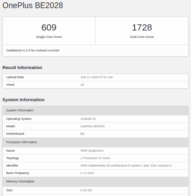Click Geekbench 5.2.0 for Android AArch64 text
This screenshot has width=191, height=196.
[33, 50]
